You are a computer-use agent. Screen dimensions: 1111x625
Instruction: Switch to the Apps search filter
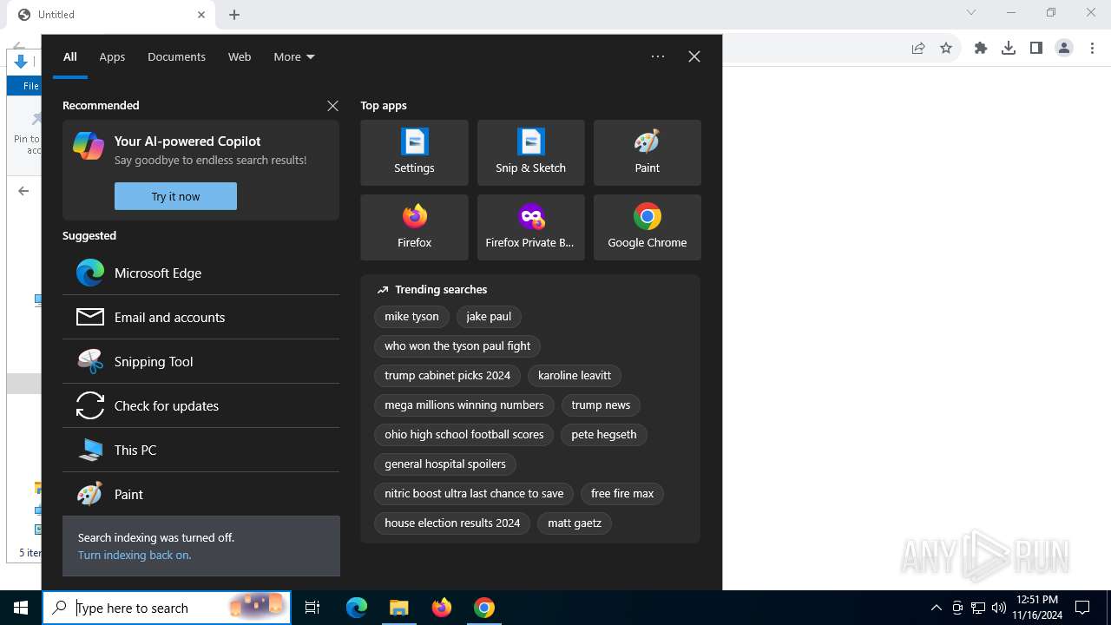tap(112, 56)
